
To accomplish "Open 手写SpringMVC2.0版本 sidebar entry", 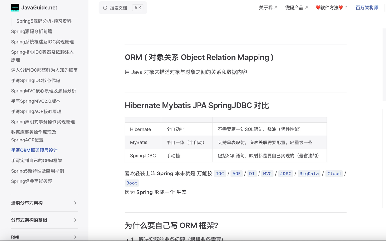I will 36,101.
